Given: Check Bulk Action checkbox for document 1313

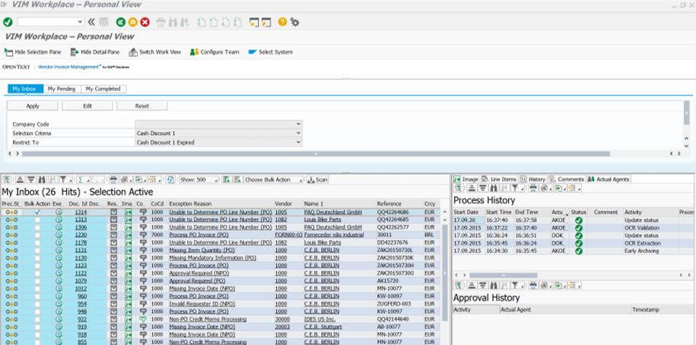Looking at the screenshot, I should [x=37, y=219].
